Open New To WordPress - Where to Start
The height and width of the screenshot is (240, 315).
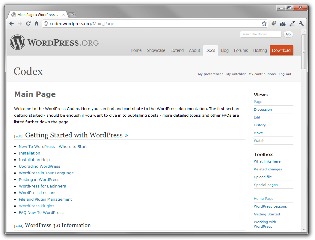pos(53,146)
